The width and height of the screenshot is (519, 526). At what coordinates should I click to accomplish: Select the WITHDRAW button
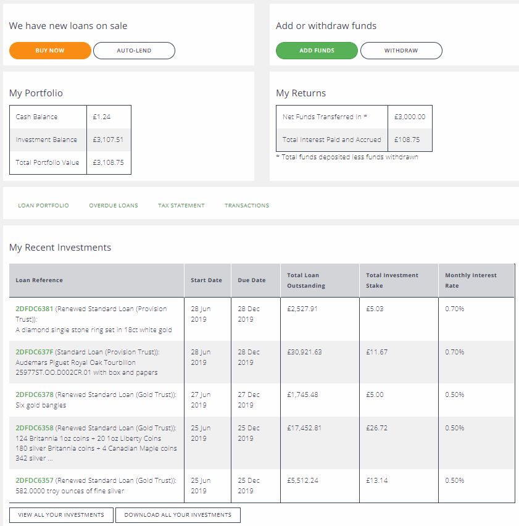[x=401, y=51]
